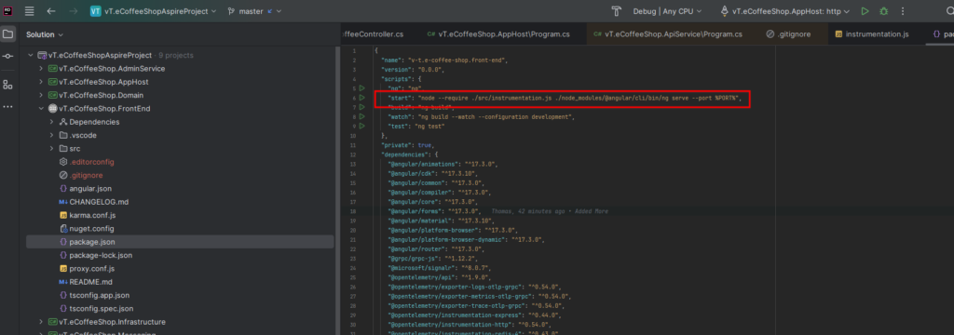Expand the vT.eCoffeeShop.AdminService project
Screen dimensions: 954x335
tap(41, 69)
